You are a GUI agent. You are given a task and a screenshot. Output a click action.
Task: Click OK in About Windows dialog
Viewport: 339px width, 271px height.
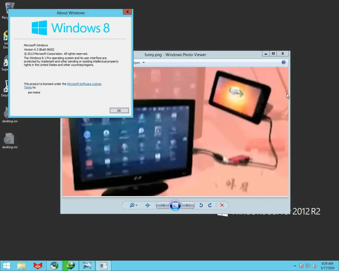tap(119, 111)
